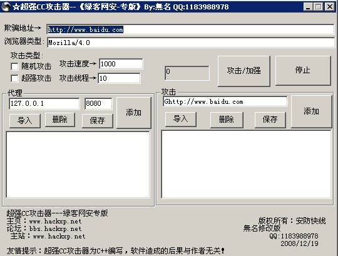Click the empty proxy list box

[78, 165]
